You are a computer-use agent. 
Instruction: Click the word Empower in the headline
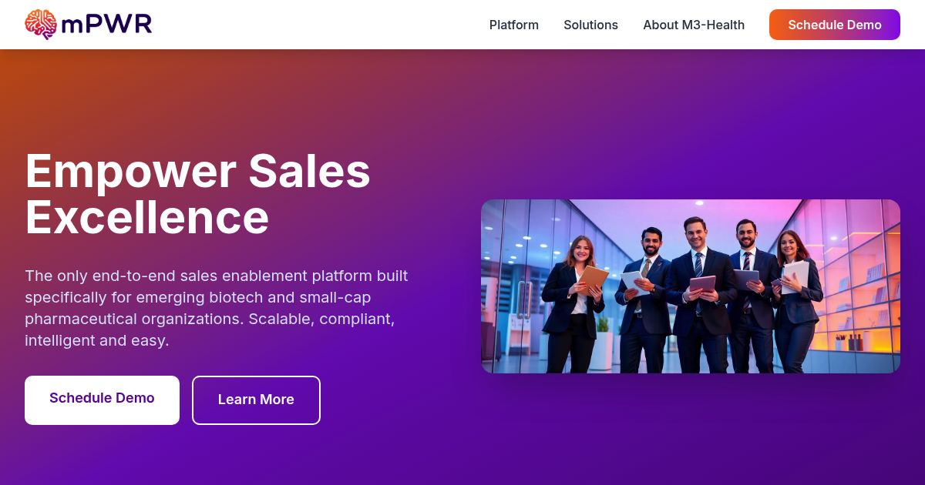[x=130, y=172]
